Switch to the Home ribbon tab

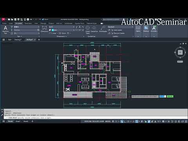click(x=4, y=23)
